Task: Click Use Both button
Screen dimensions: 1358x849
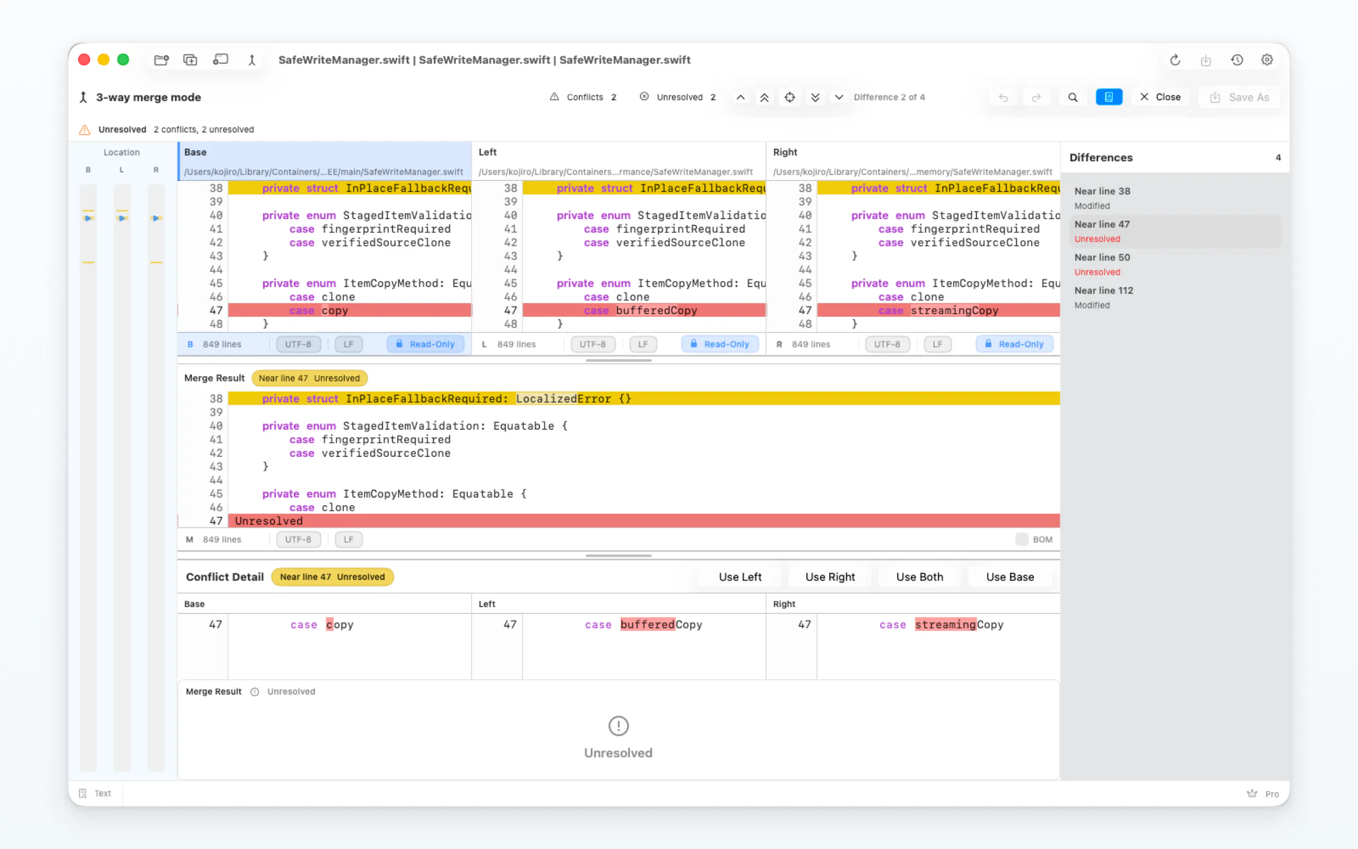Action: [x=920, y=577]
